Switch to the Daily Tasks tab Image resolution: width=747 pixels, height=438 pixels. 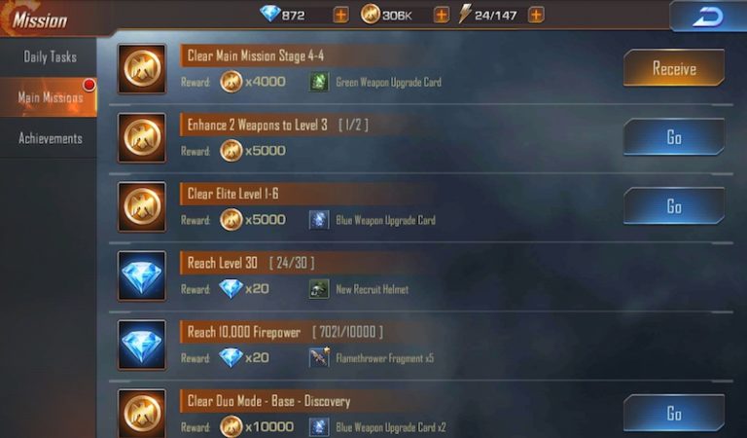click(x=49, y=57)
